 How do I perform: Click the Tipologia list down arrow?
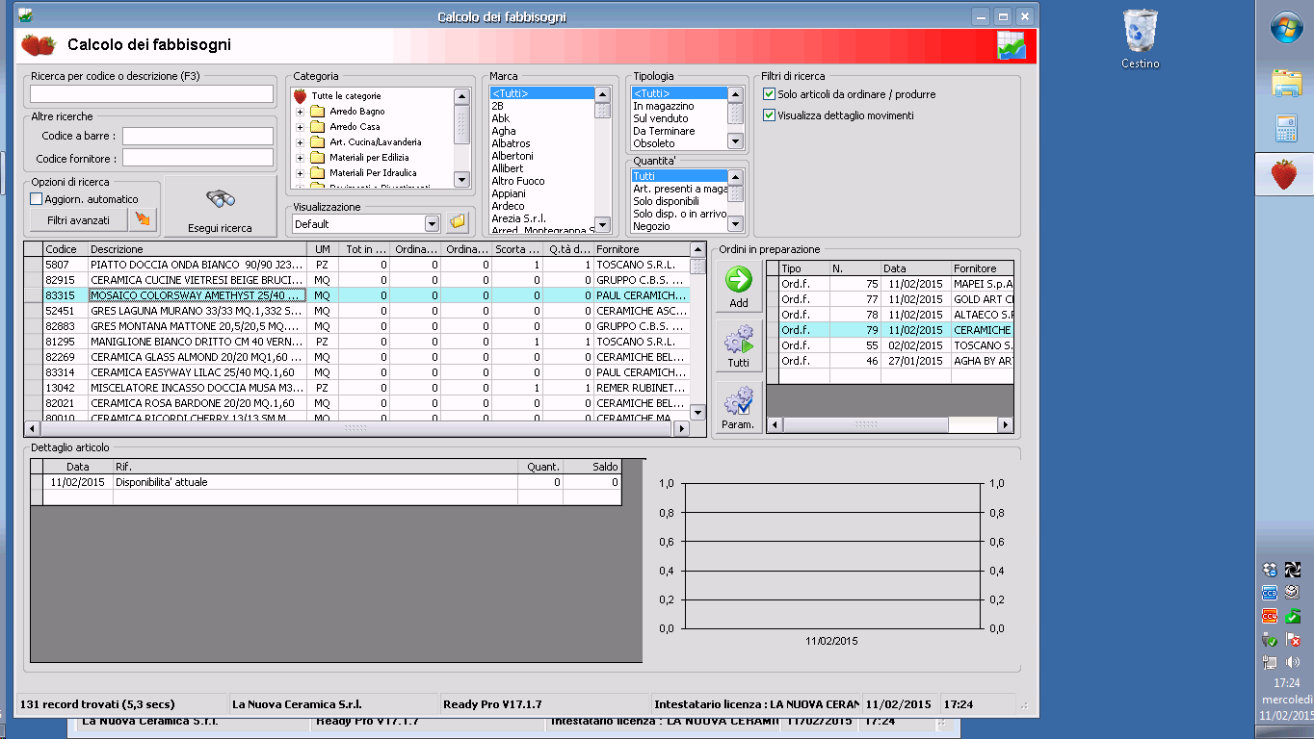tap(735, 141)
